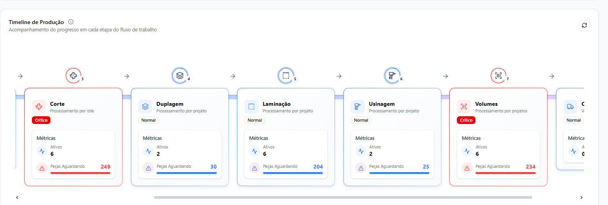Click the Crítico badge on Volumes card

(x=466, y=120)
